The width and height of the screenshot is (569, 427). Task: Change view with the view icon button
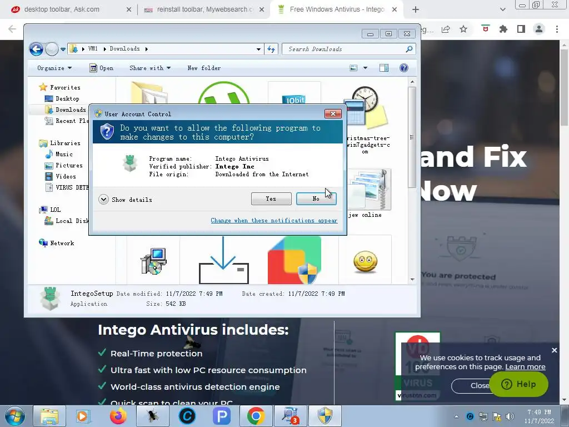coord(353,68)
